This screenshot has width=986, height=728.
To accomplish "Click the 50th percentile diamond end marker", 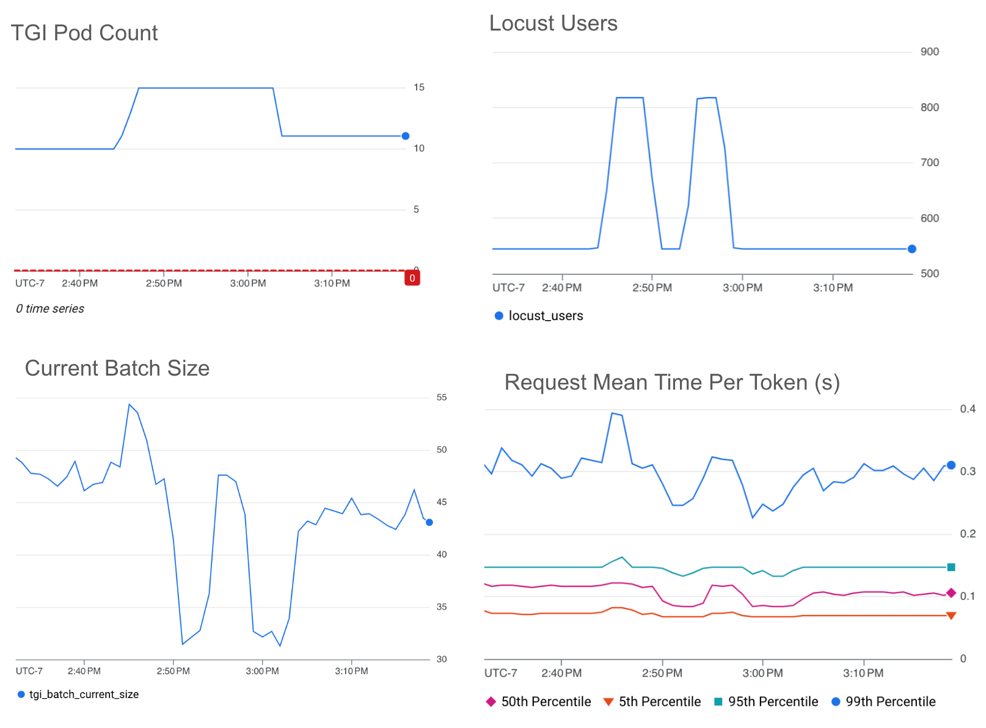I will pos(951,593).
